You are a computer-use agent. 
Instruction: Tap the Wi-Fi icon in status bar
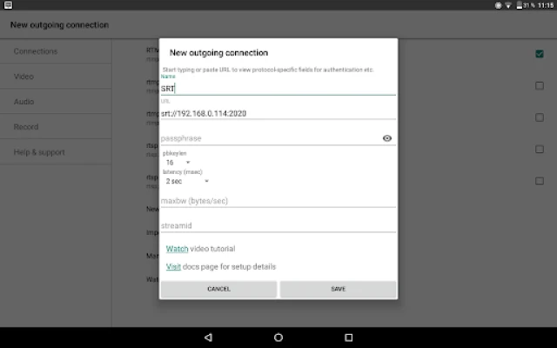(x=510, y=5)
